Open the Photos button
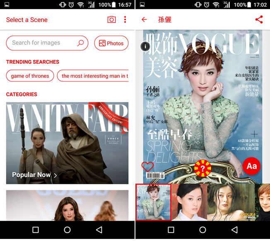Screen dimensions: 270x241 point(111,43)
